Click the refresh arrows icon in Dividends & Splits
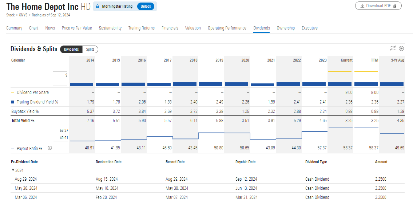 [393, 48]
